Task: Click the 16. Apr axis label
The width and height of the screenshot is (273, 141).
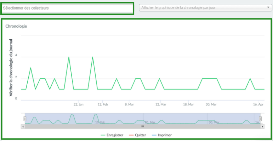Action: coord(258,105)
